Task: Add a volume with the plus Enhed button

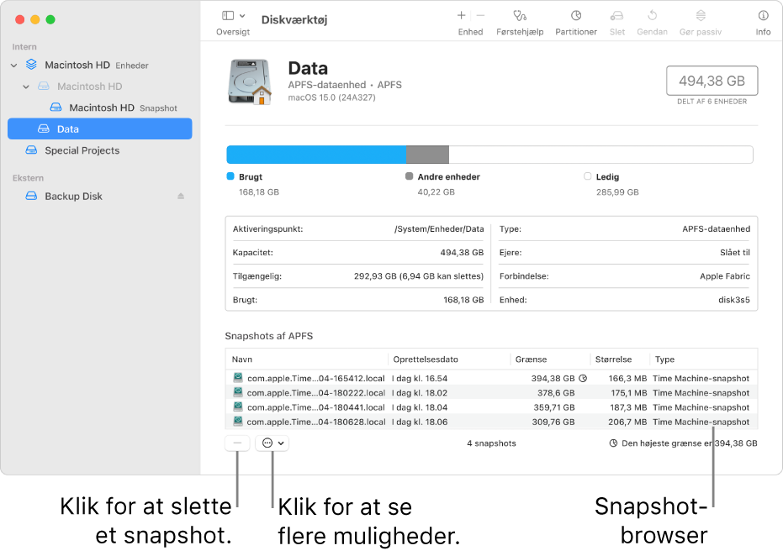Action: pyautogui.click(x=462, y=16)
